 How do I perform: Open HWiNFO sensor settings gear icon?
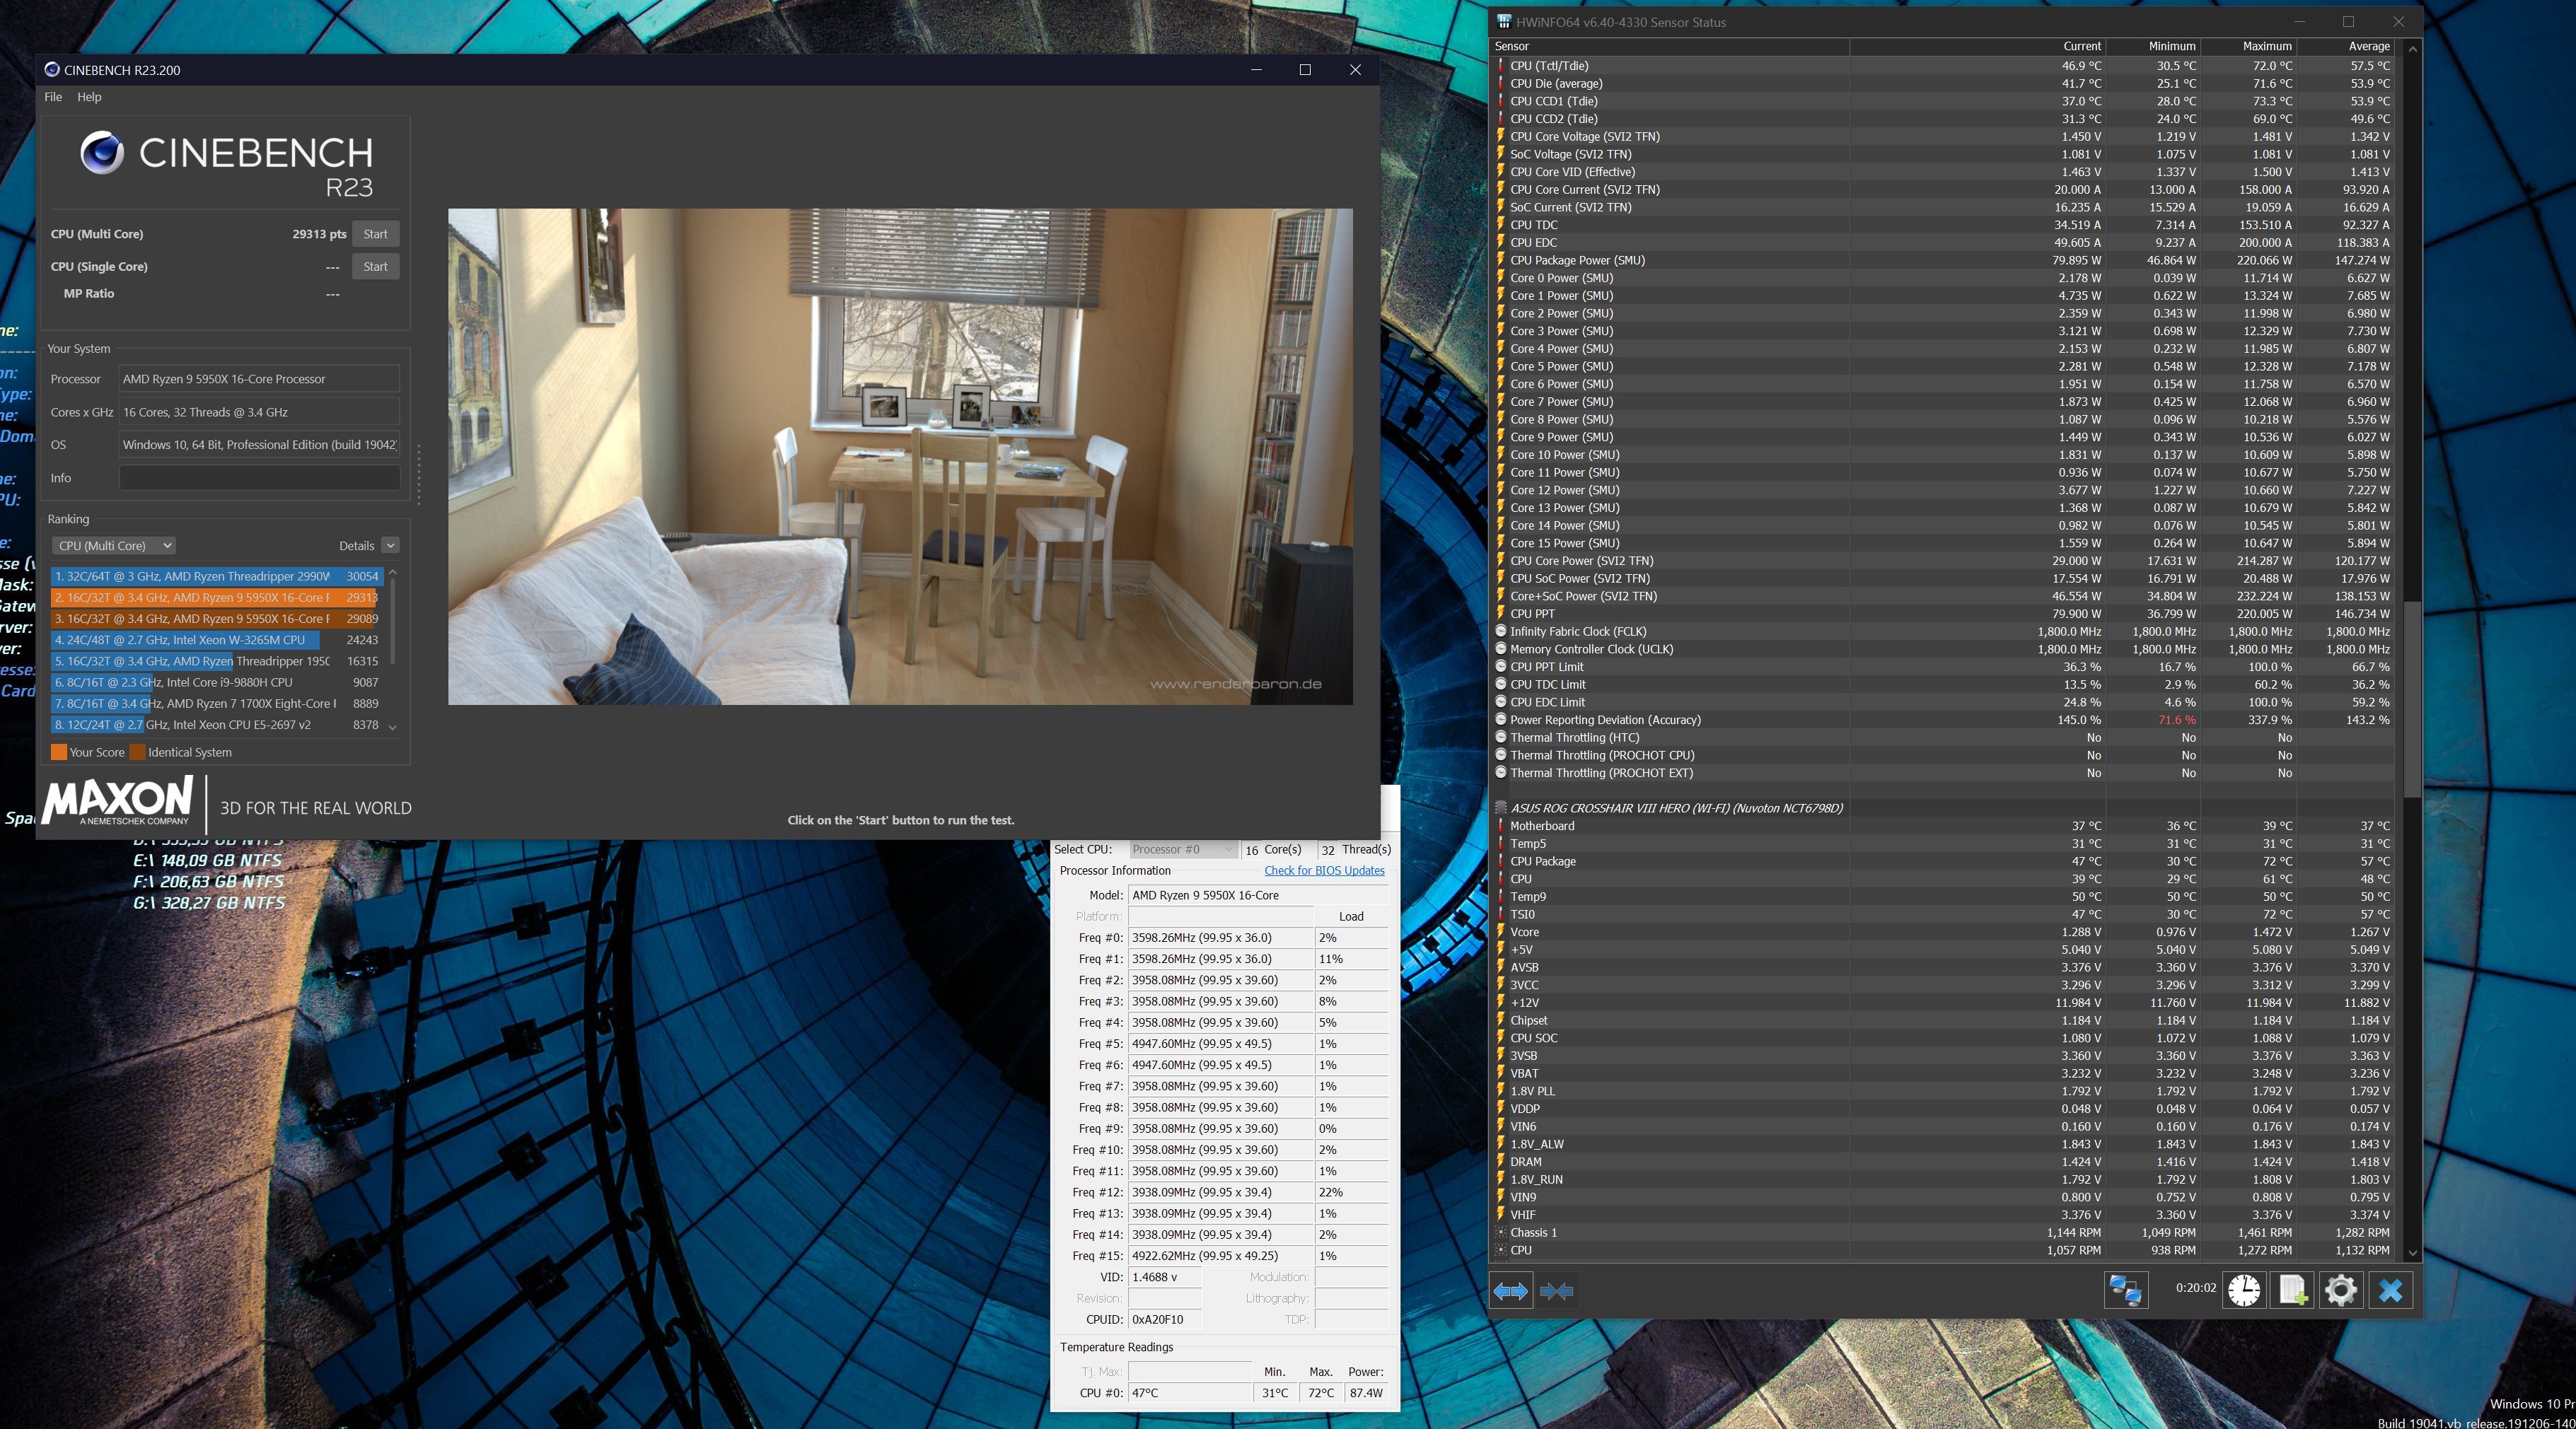point(2341,1290)
